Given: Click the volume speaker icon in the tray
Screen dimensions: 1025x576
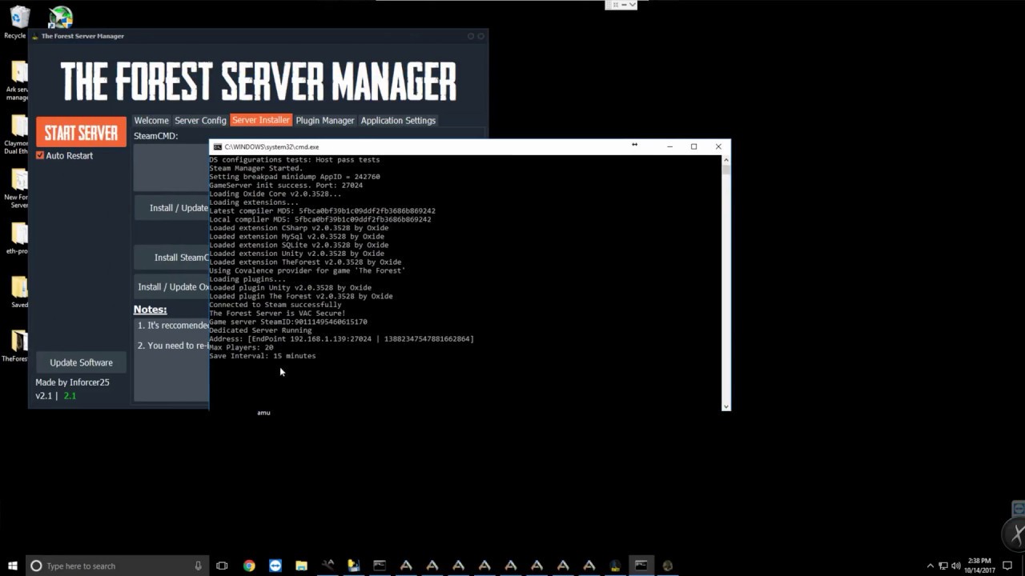Looking at the screenshot, I should pos(956,566).
